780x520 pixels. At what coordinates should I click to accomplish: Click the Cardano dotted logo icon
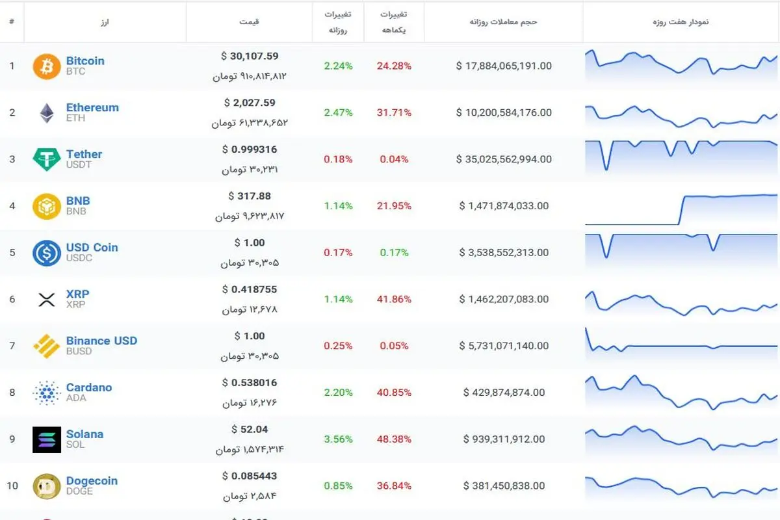pos(47,393)
